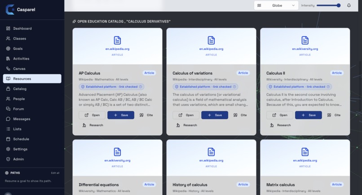Click the Forum chat icon
The width and height of the screenshot is (362, 195).
tap(8, 109)
